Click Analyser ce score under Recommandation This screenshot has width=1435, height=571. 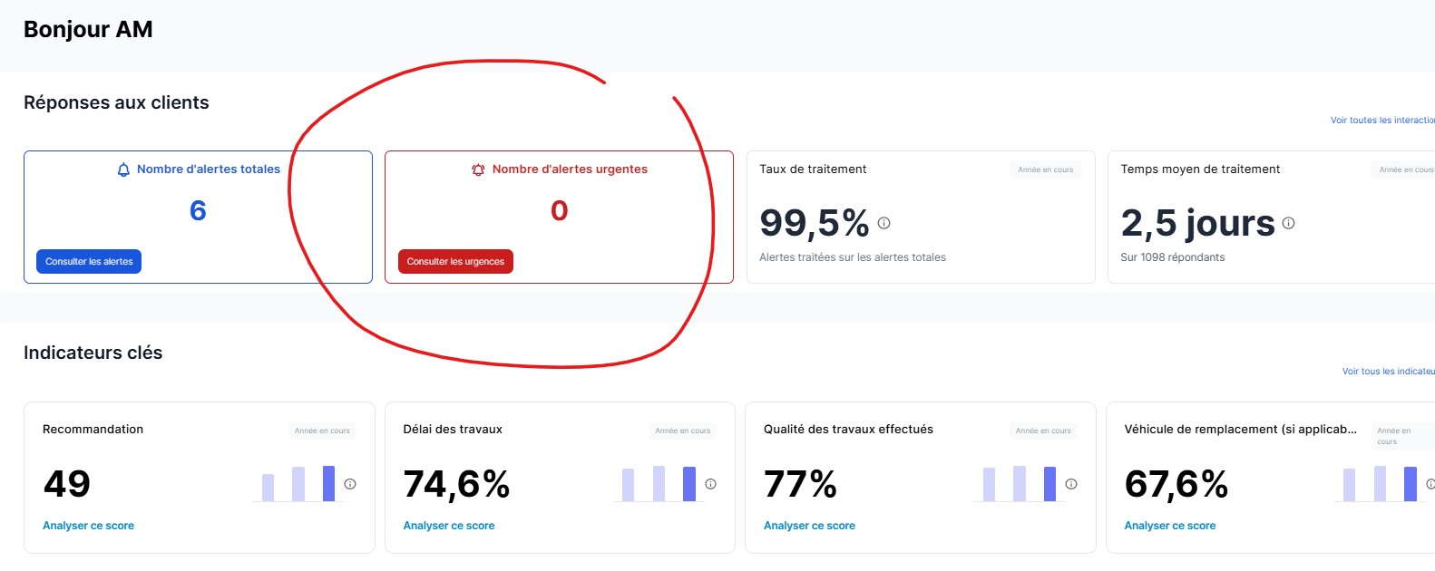(x=88, y=526)
